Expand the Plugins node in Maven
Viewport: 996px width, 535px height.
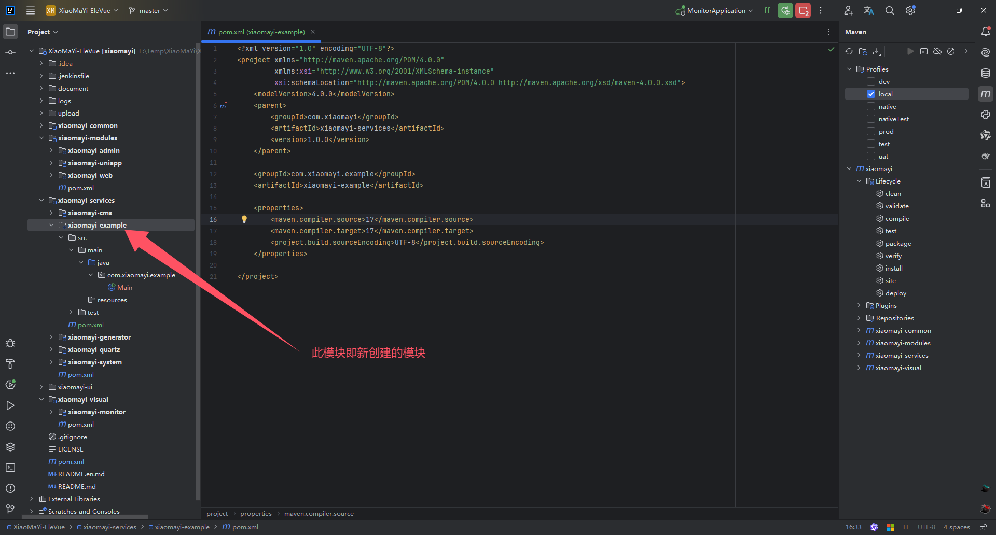coord(859,305)
